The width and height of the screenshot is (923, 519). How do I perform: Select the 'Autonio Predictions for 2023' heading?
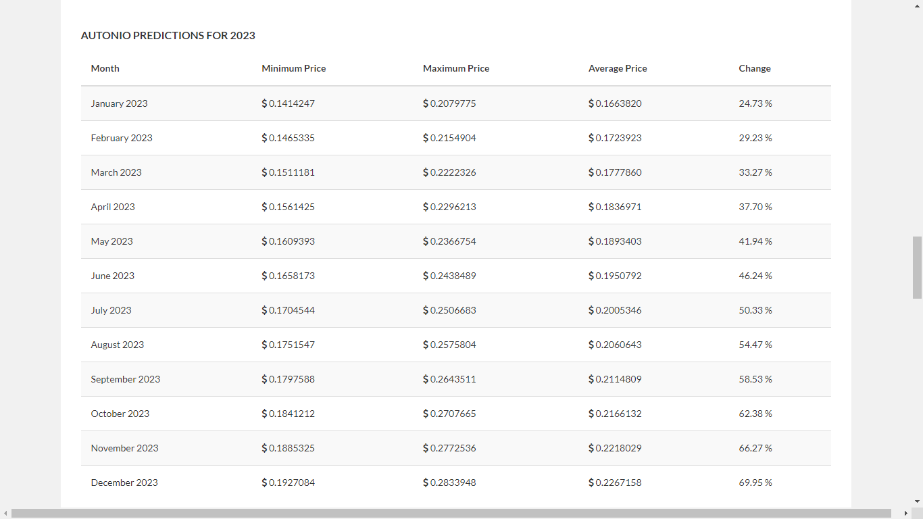168,36
